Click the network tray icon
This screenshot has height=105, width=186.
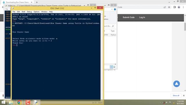(x=174, y=102)
